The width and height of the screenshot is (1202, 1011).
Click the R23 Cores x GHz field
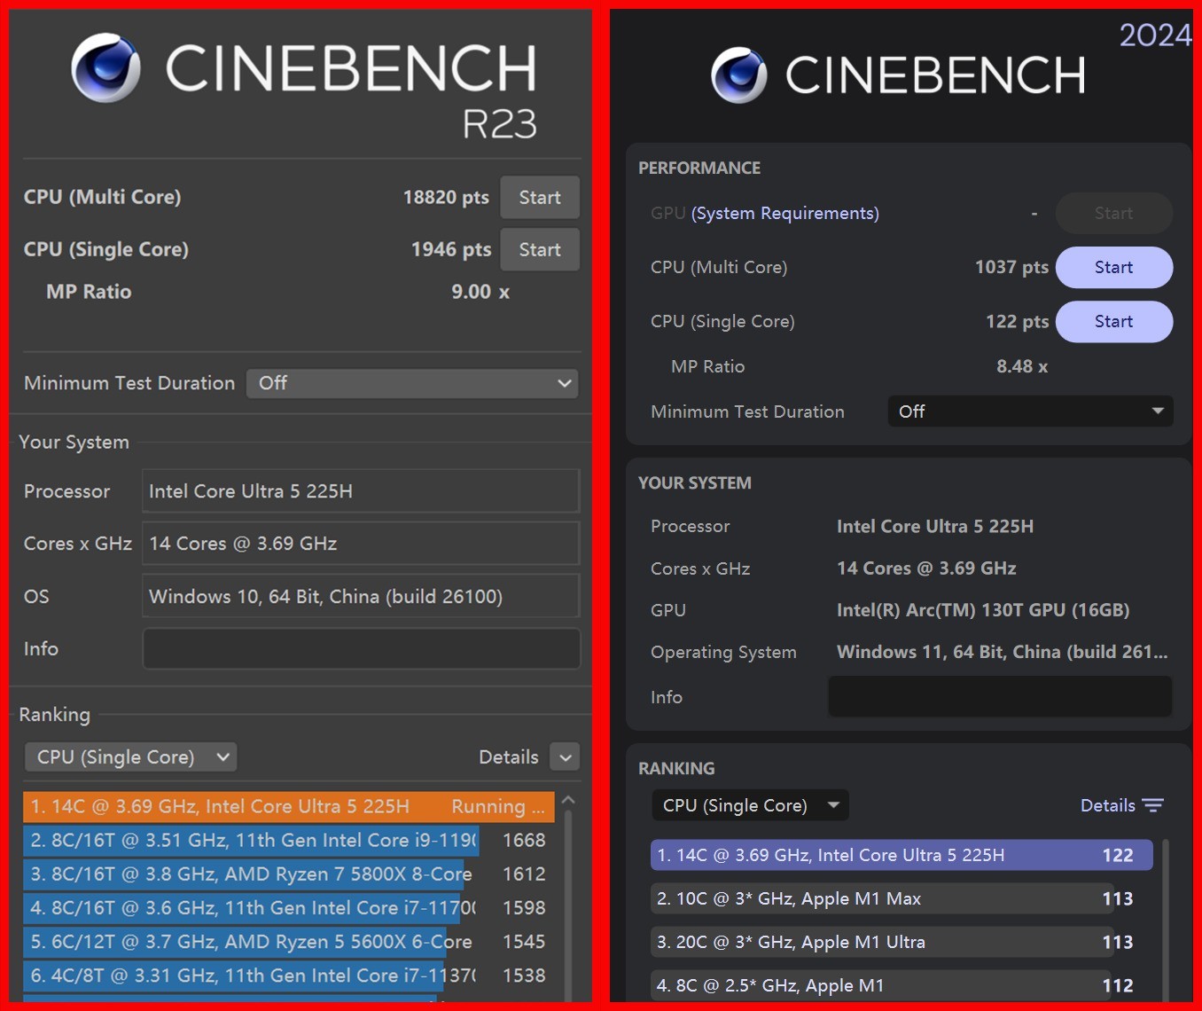pos(361,544)
